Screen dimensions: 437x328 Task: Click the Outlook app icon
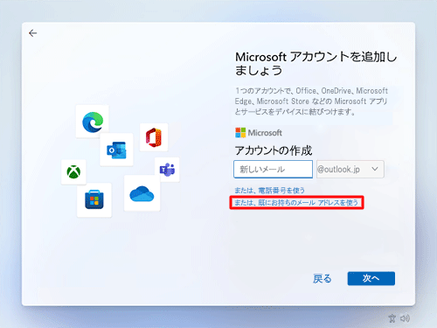pos(116,150)
